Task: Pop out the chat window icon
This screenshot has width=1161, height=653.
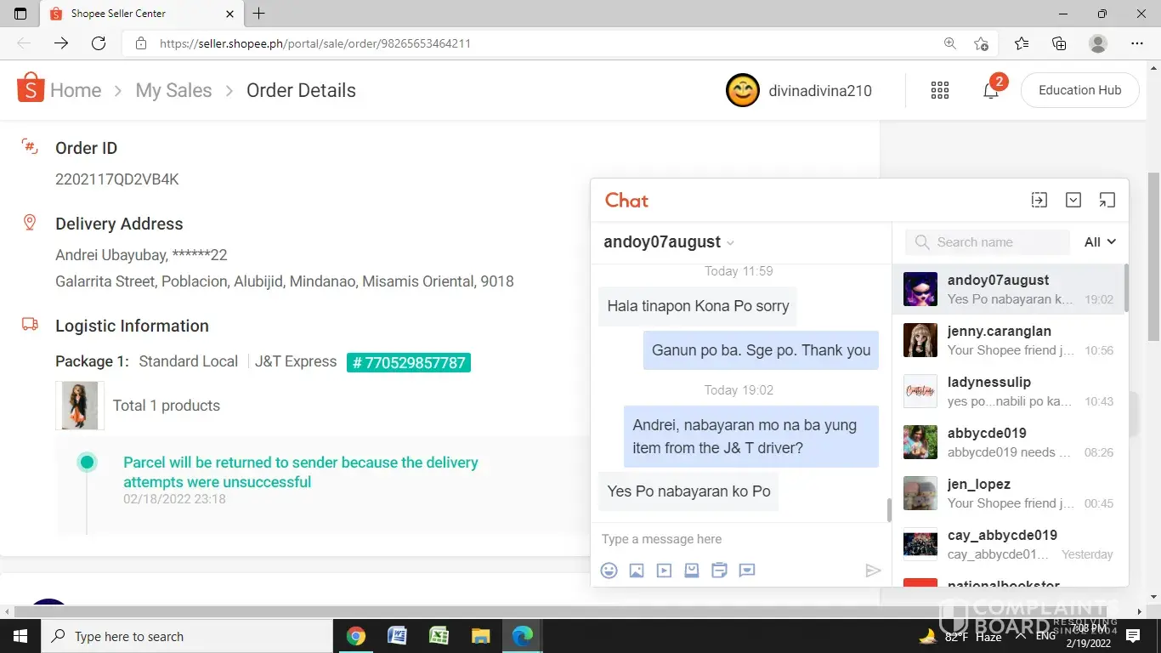Action: coord(1107,200)
